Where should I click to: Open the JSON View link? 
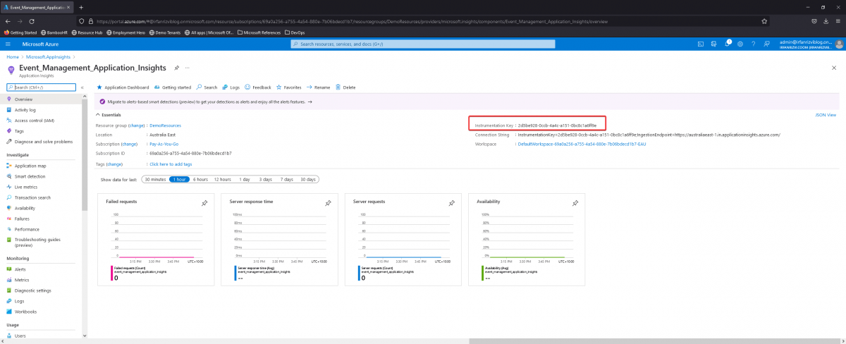(x=826, y=114)
